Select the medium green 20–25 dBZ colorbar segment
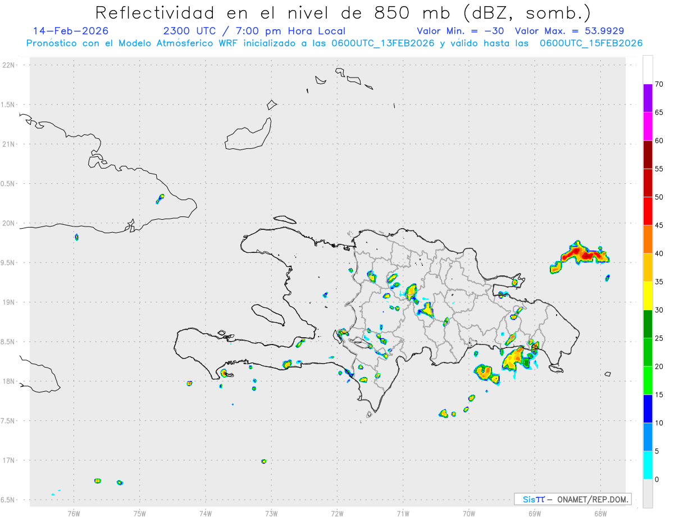Image resolution: width=674 pixels, height=521 pixels. coord(648,352)
